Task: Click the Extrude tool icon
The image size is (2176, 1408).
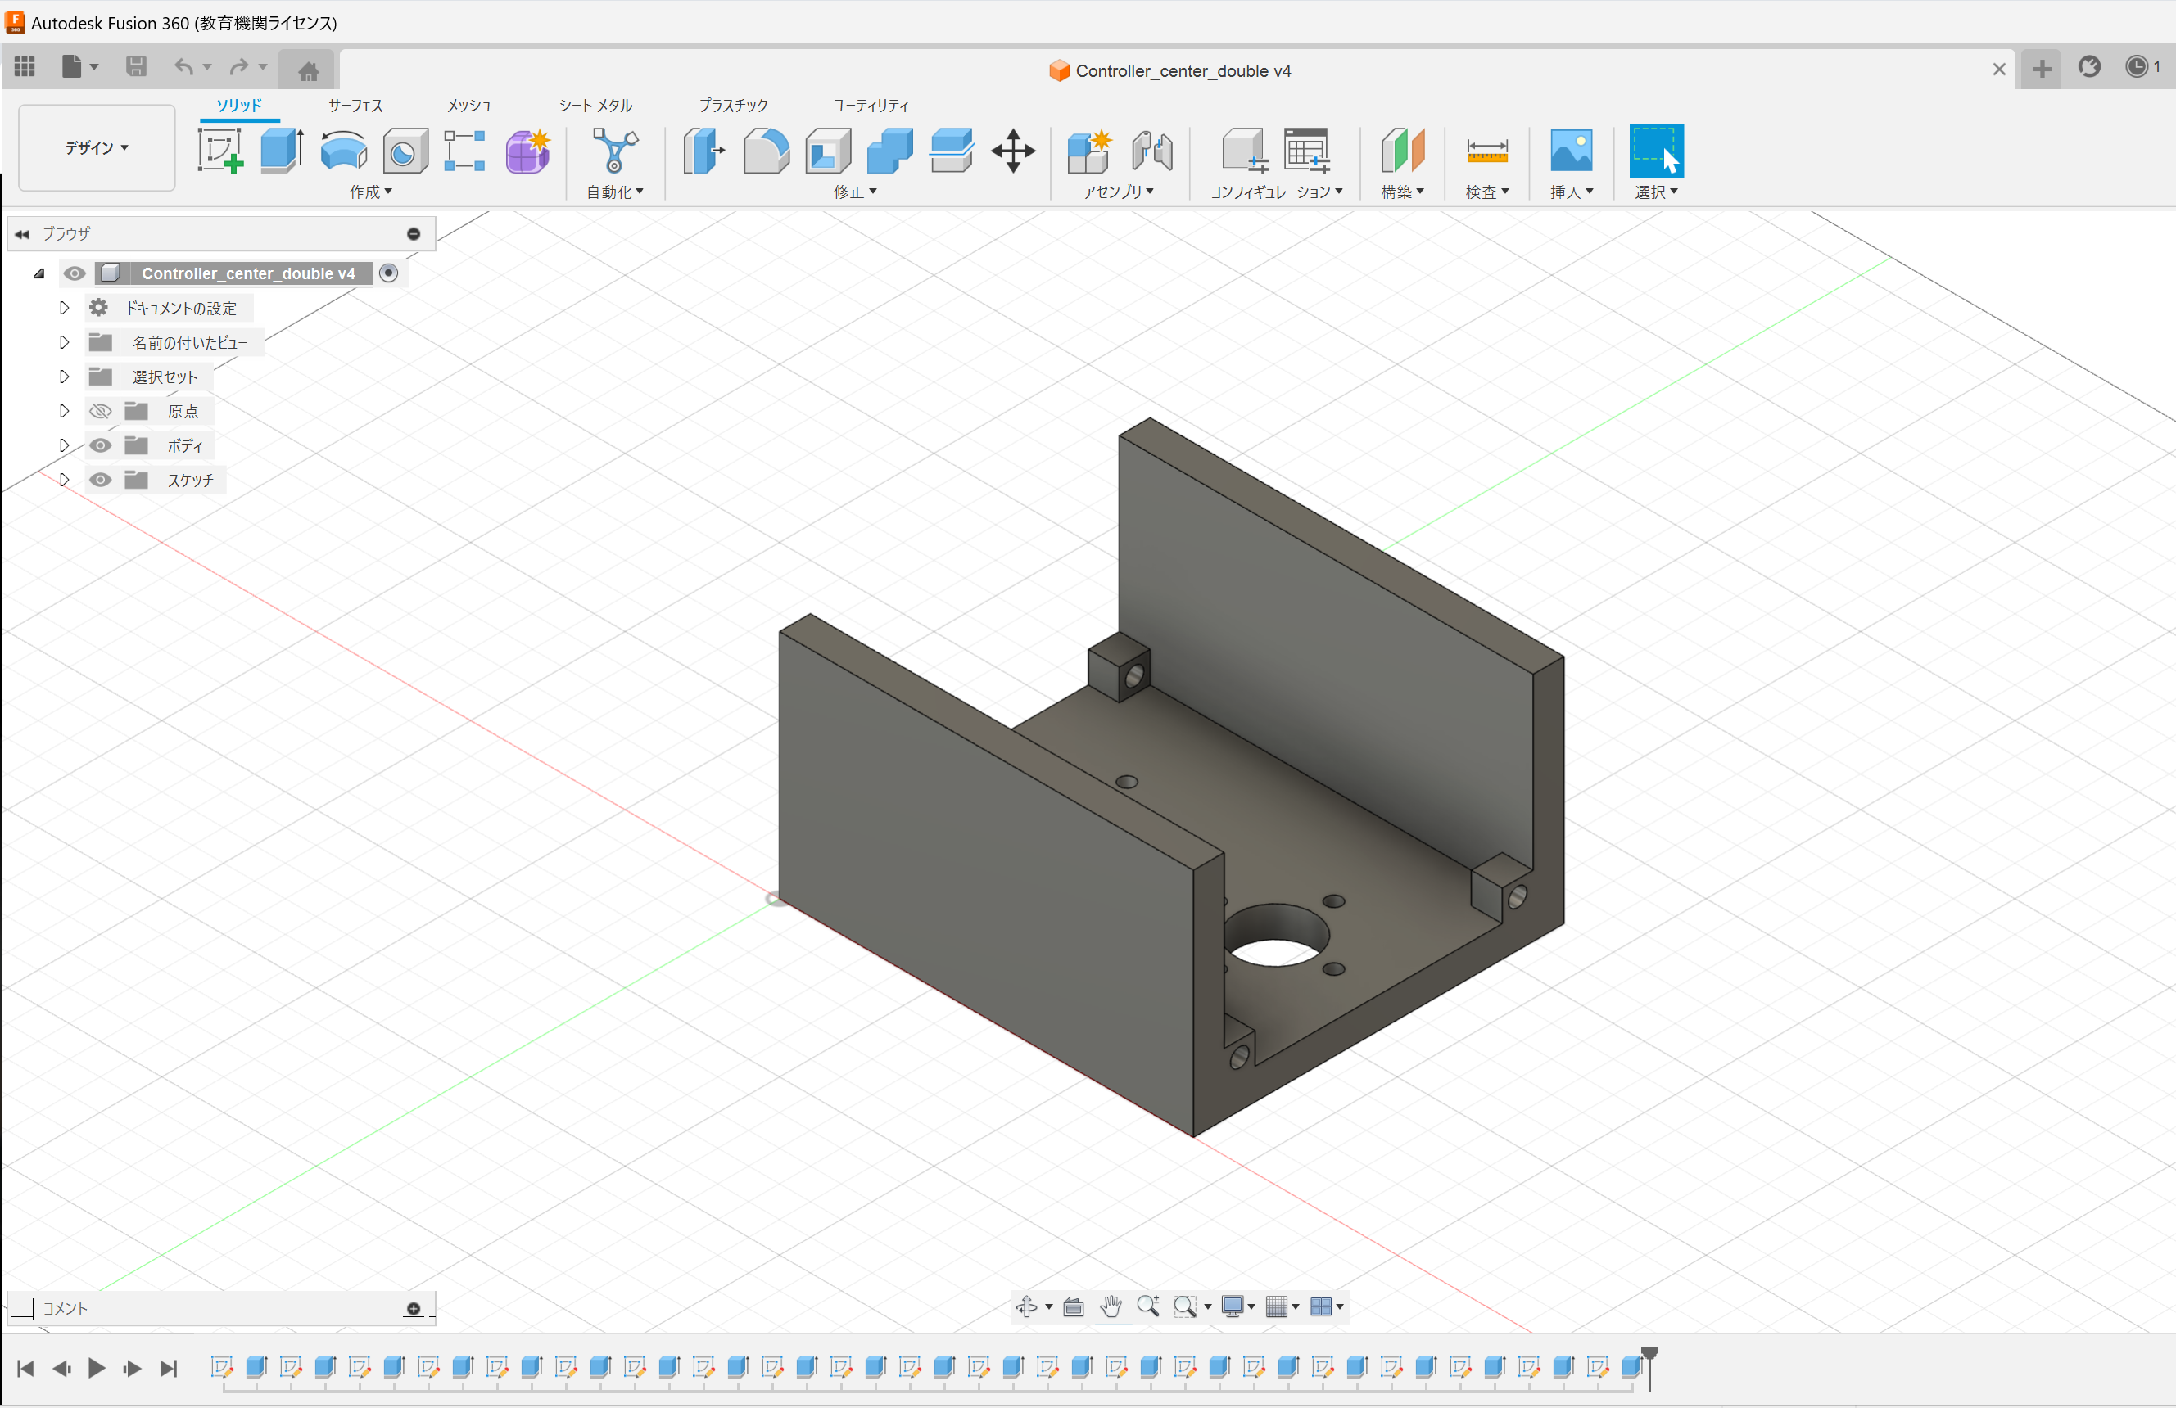Action: pyautogui.click(x=282, y=150)
